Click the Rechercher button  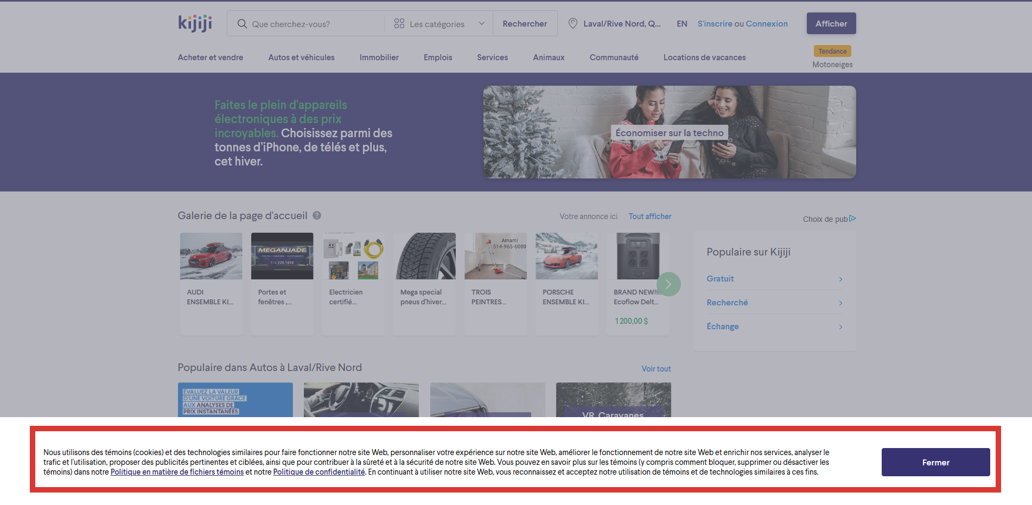[x=524, y=23]
